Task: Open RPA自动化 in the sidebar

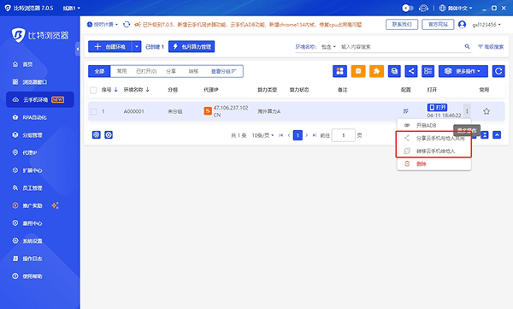Action: pos(29,117)
